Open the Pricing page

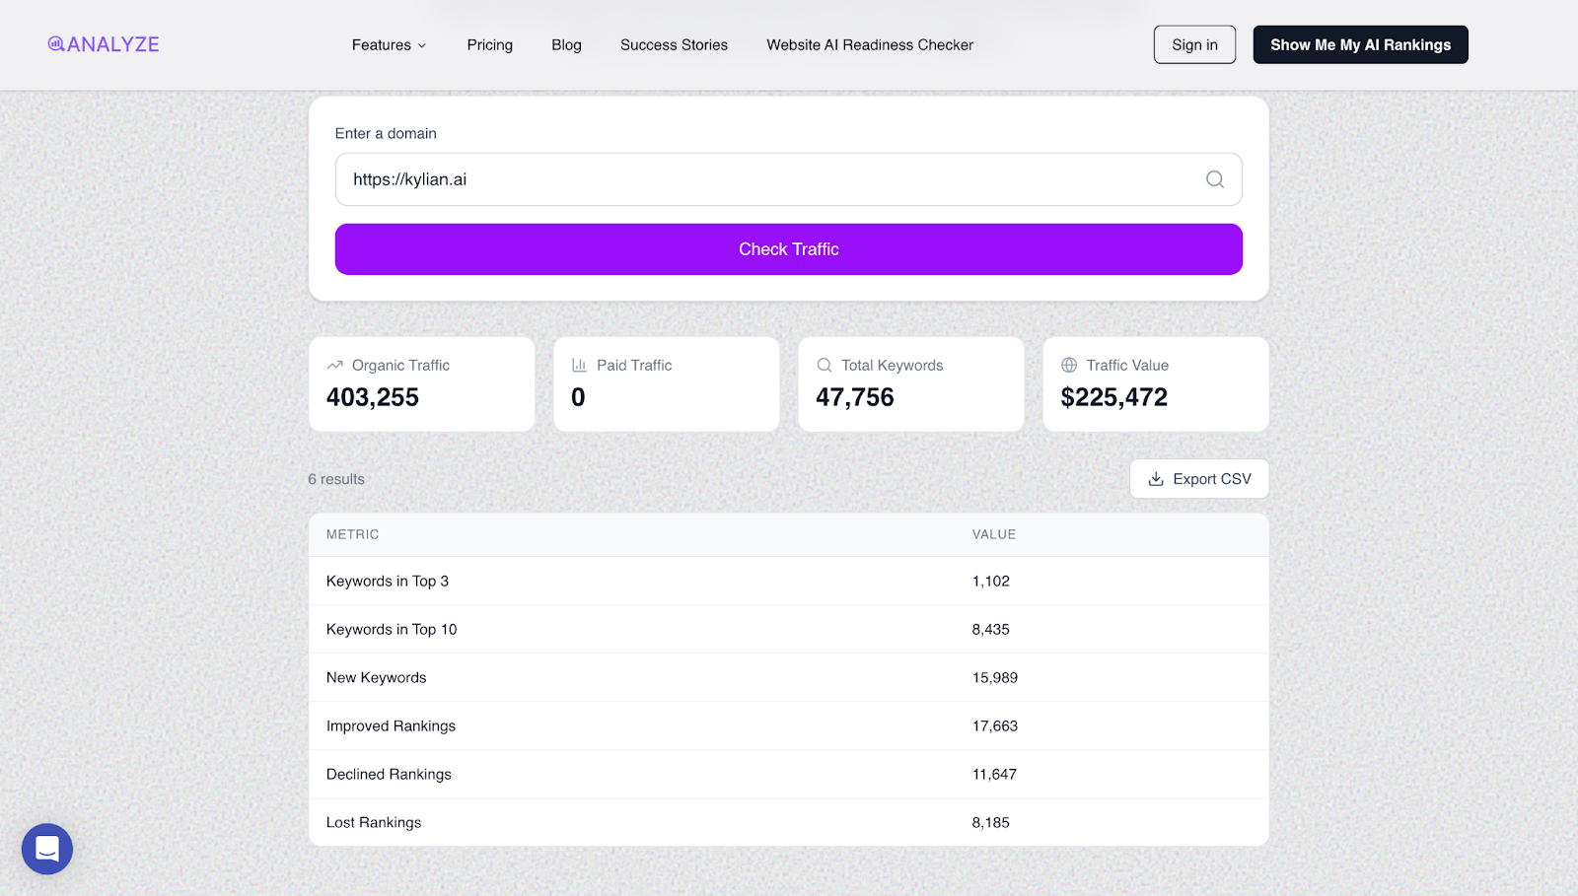pyautogui.click(x=489, y=44)
